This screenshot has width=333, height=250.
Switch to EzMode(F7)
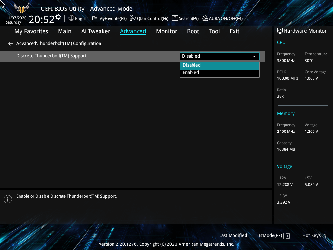click(274, 236)
